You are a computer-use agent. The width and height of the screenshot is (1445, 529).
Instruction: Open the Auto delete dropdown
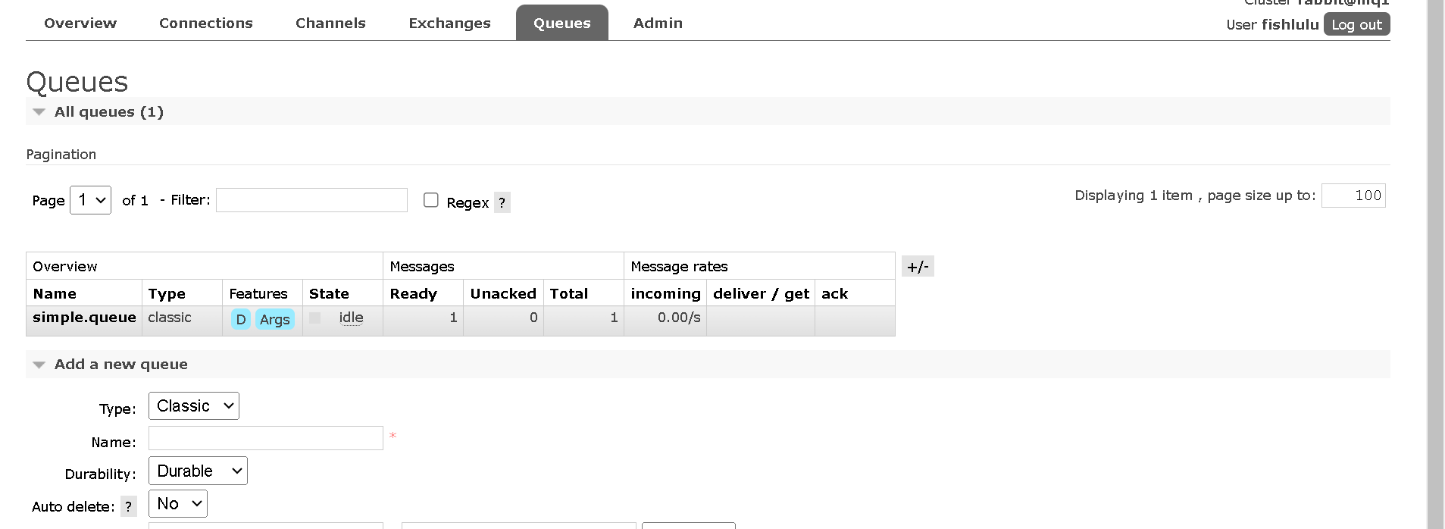click(177, 504)
